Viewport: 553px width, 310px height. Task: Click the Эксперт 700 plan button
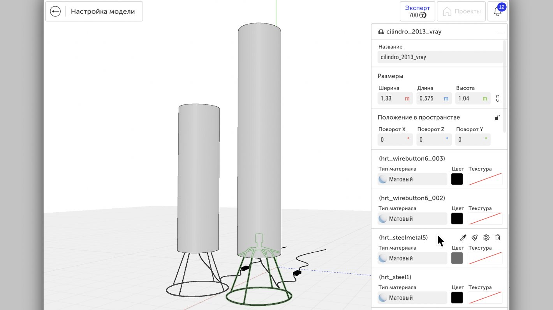point(417,11)
